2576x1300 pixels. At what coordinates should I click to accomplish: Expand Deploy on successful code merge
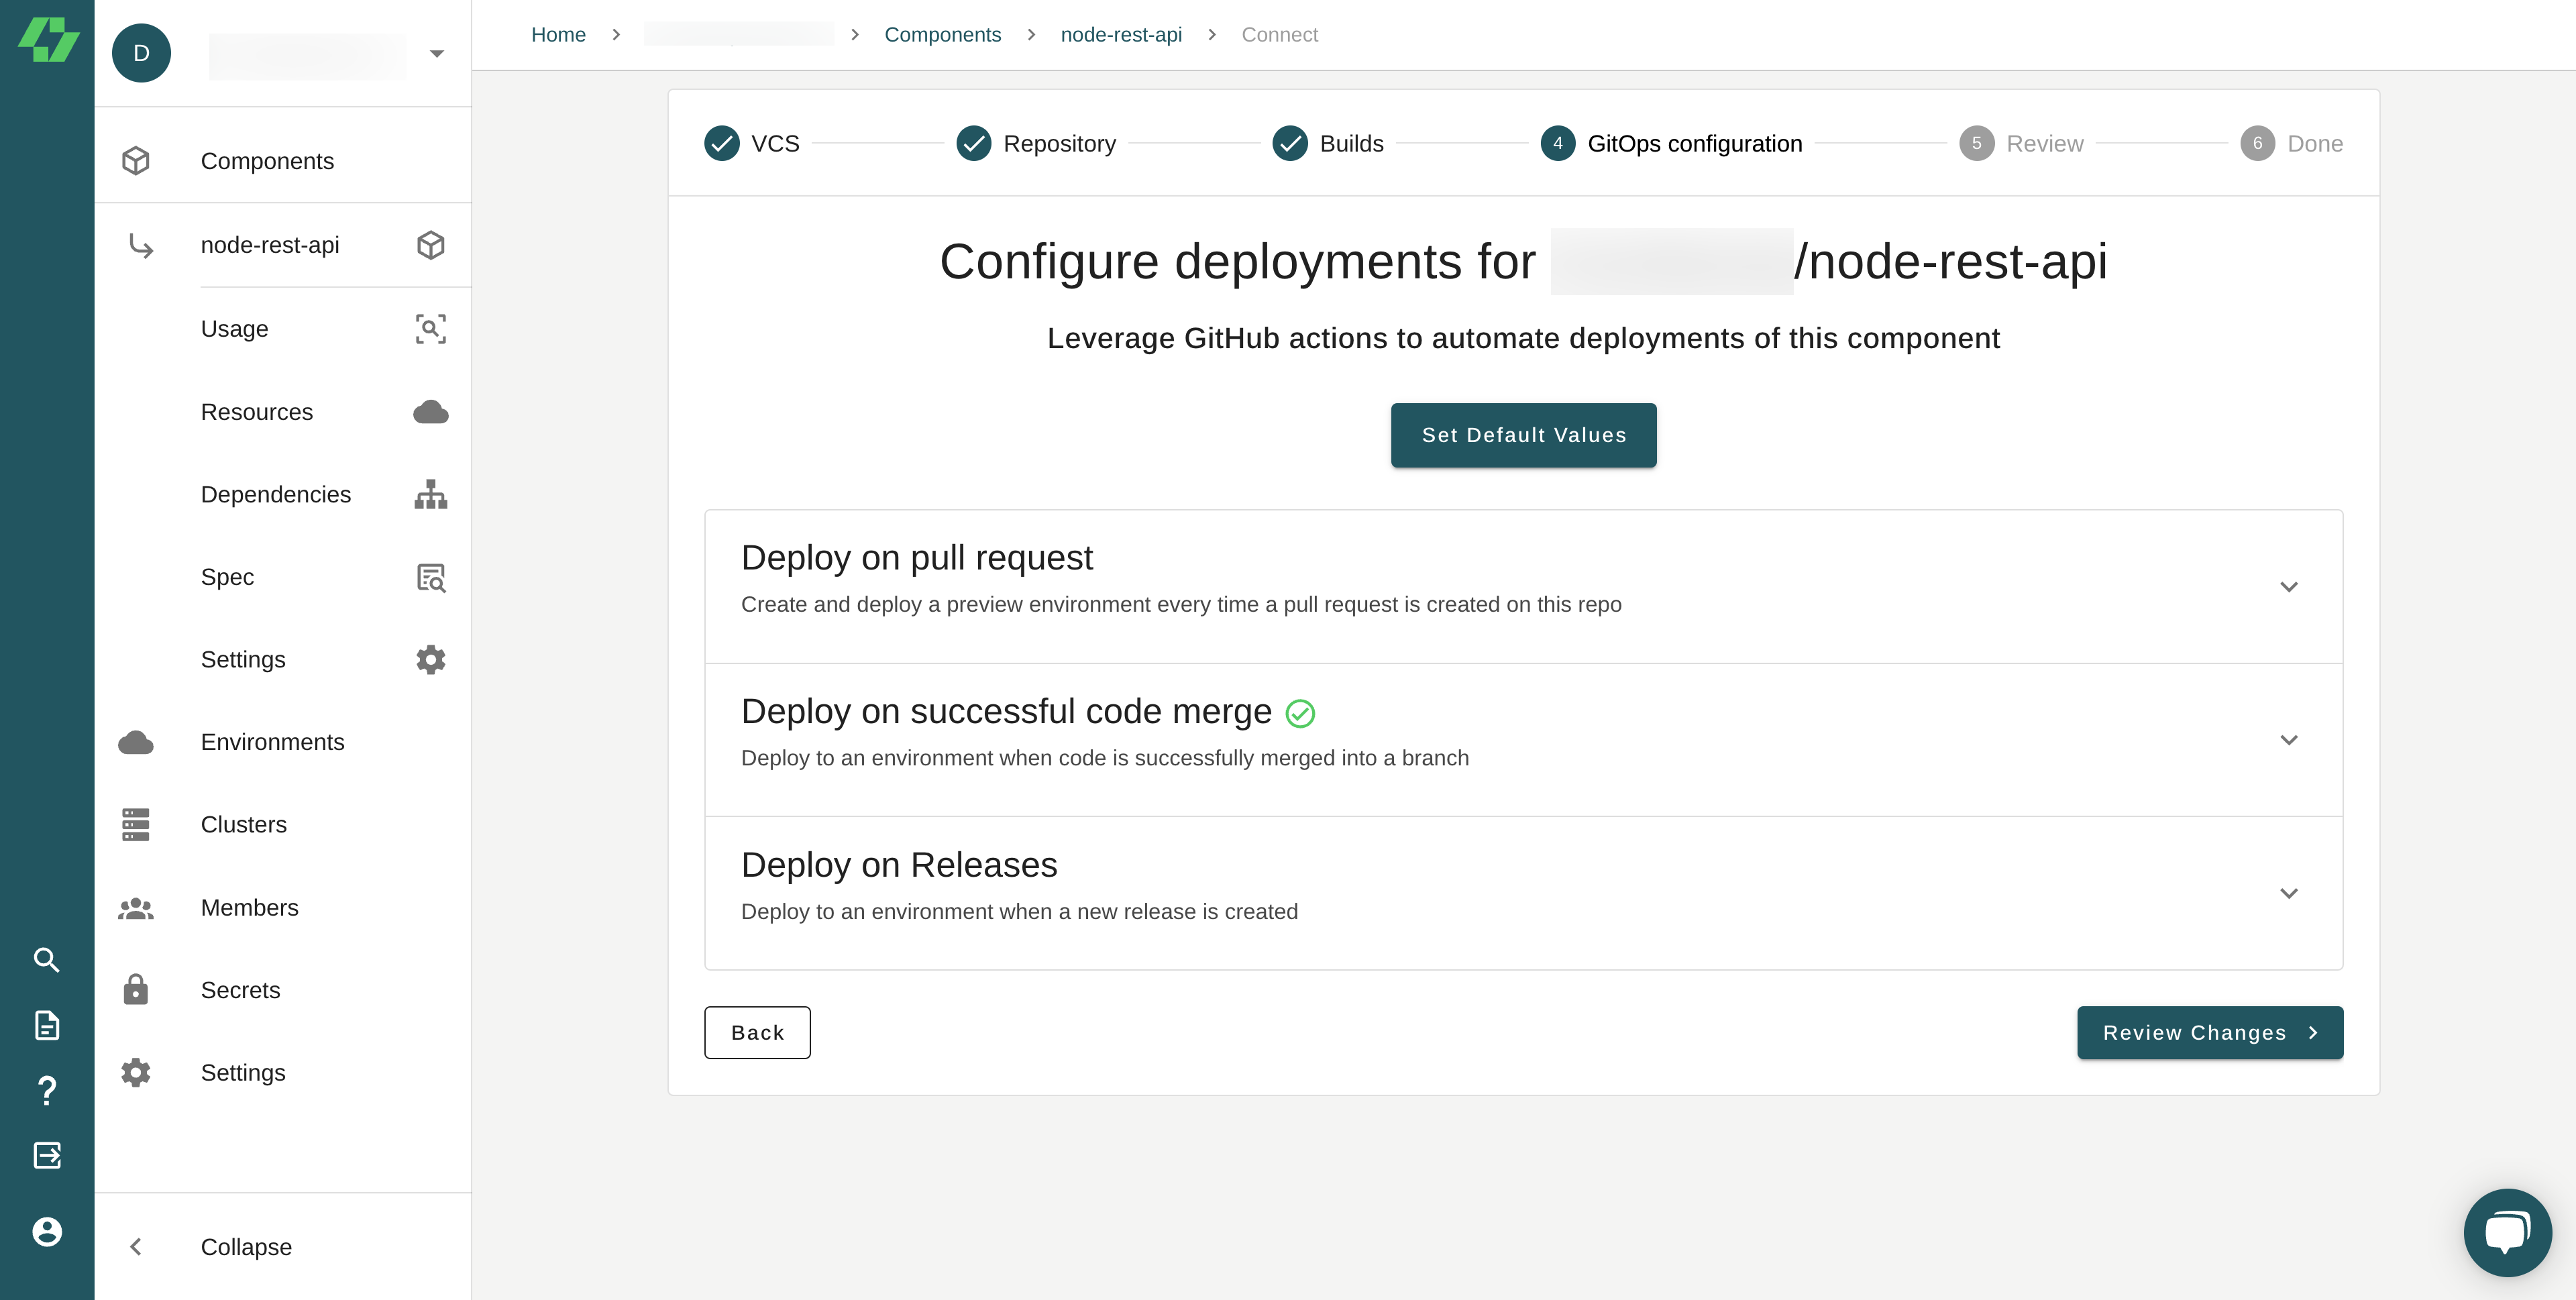[x=2288, y=740]
